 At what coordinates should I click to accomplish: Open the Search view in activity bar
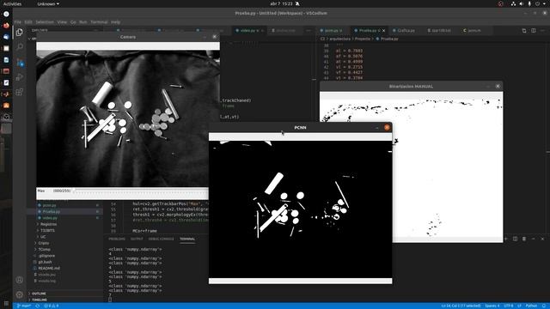click(20, 46)
